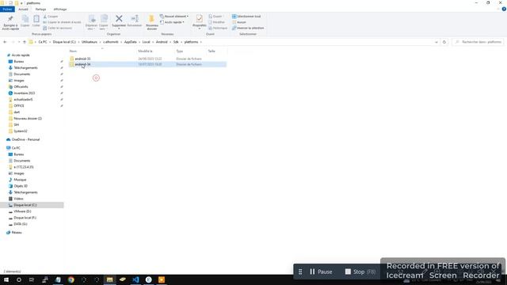Open Inventaire 2023 in navigation pane
The height and width of the screenshot is (285, 507).
point(24,93)
